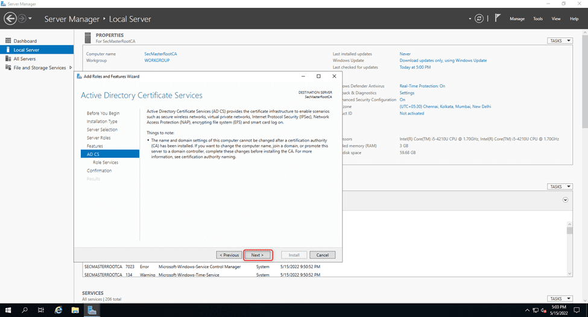Click Never next to Last installed updates
This screenshot has width=588, height=317.
[405, 54]
